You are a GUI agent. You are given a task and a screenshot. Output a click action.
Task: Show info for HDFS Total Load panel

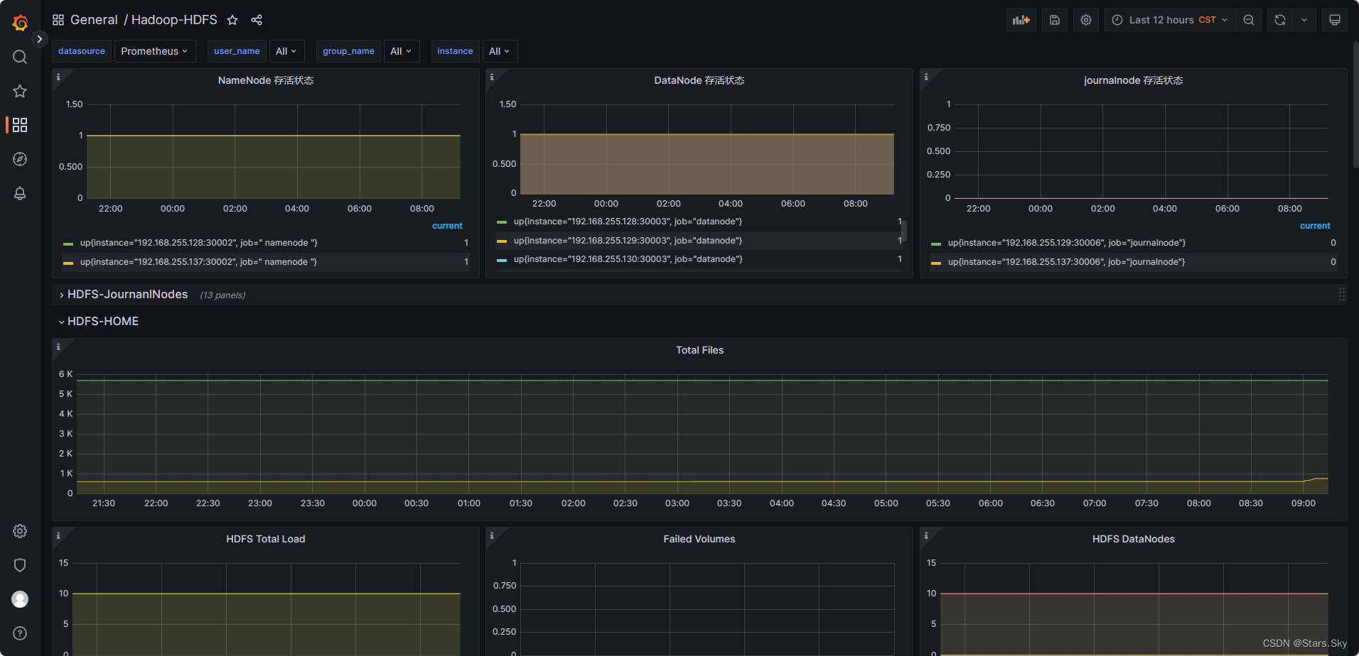(58, 535)
